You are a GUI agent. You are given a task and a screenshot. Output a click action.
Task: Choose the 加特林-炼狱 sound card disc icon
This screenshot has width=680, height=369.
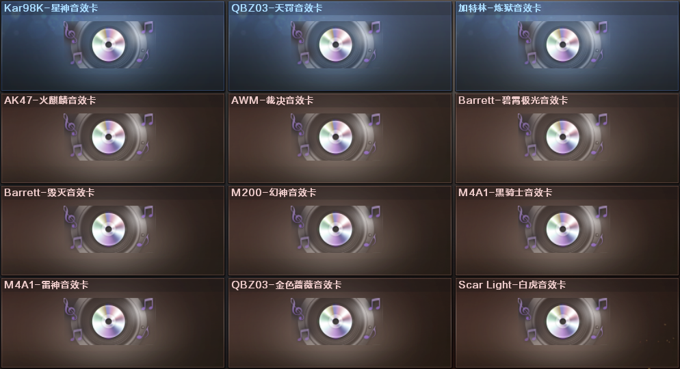(563, 44)
